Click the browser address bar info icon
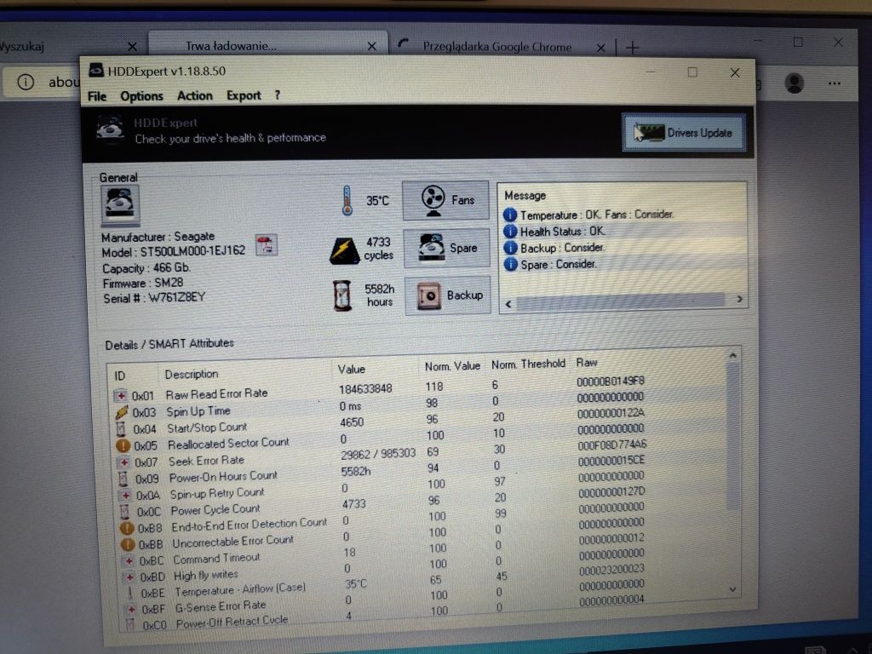872x654 pixels. point(26,83)
